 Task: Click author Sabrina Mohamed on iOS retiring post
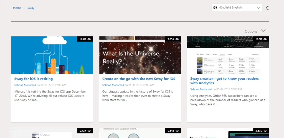click(25, 85)
